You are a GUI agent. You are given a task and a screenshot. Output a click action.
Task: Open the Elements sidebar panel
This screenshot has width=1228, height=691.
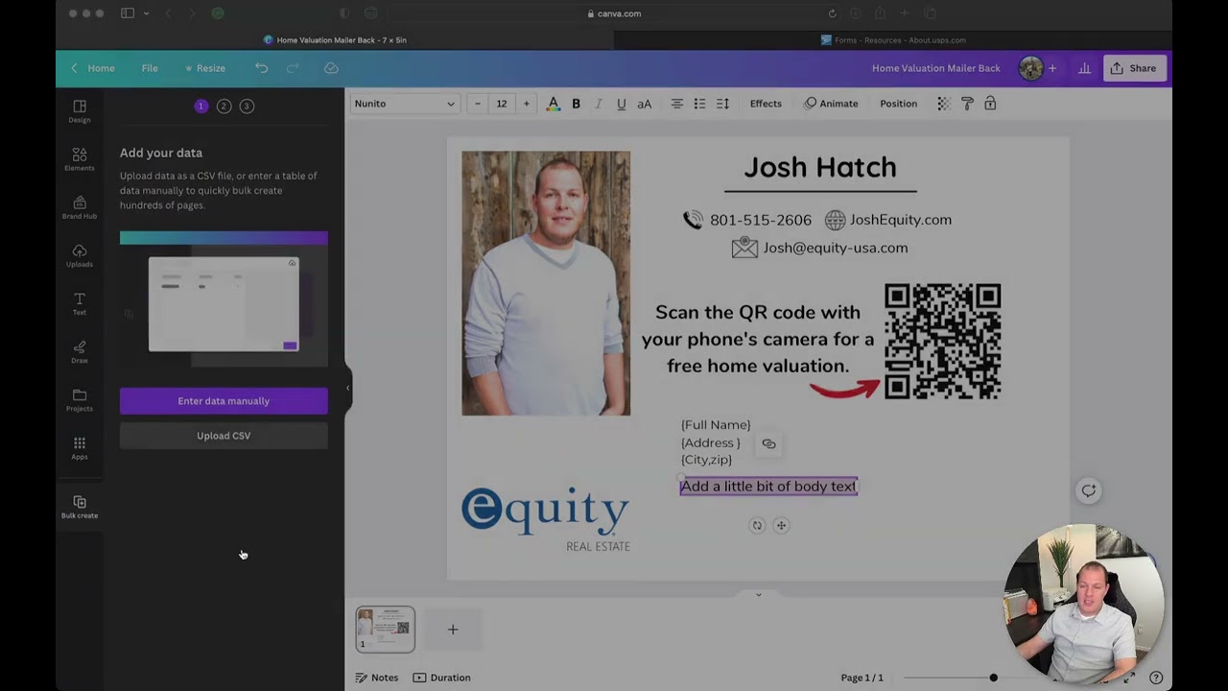[x=80, y=158]
